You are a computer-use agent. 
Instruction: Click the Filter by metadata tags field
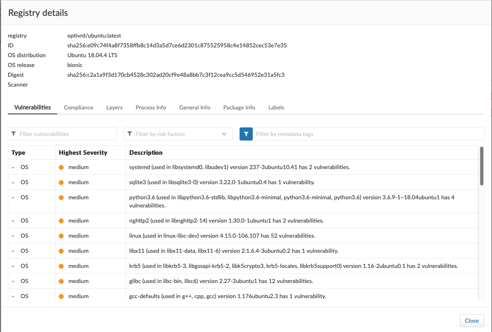tap(368, 134)
